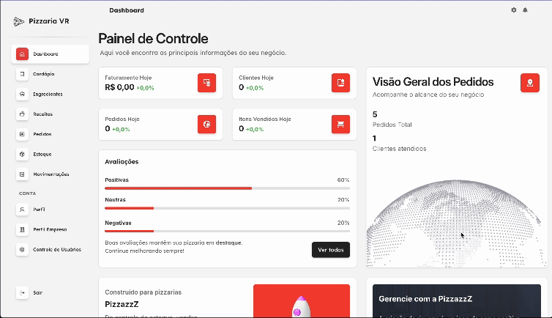This screenshot has height=318, width=552.
Task: Click the Ver todos button
Action: coord(331,250)
